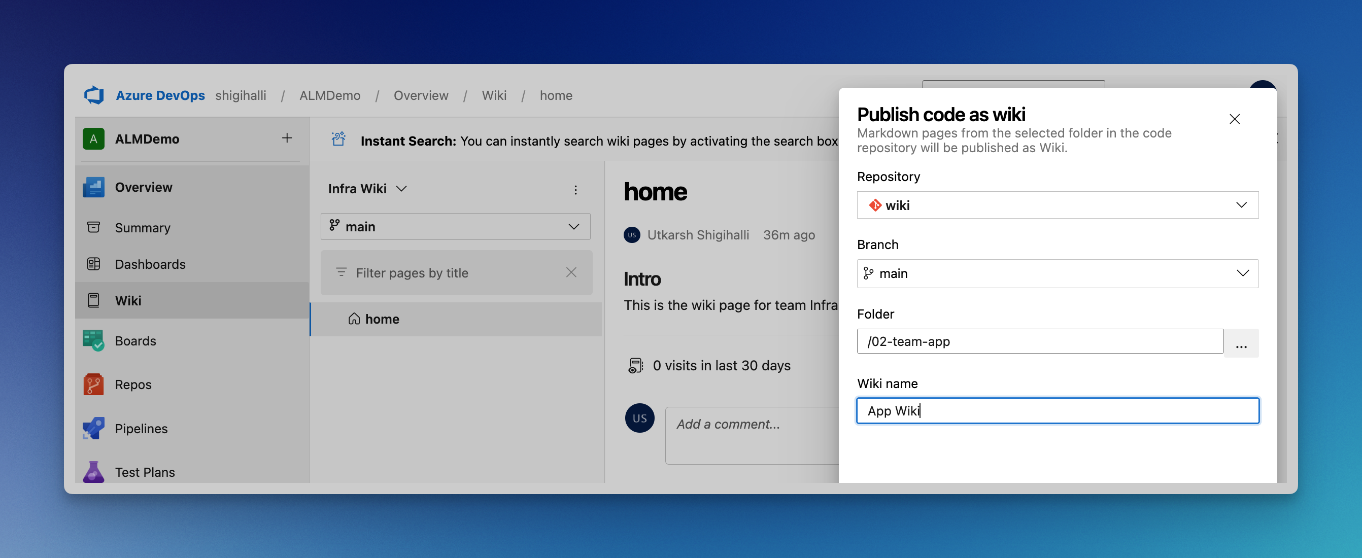
Task: Navigate to Overview via the breadcrumb
Action: tap(421, 95)
